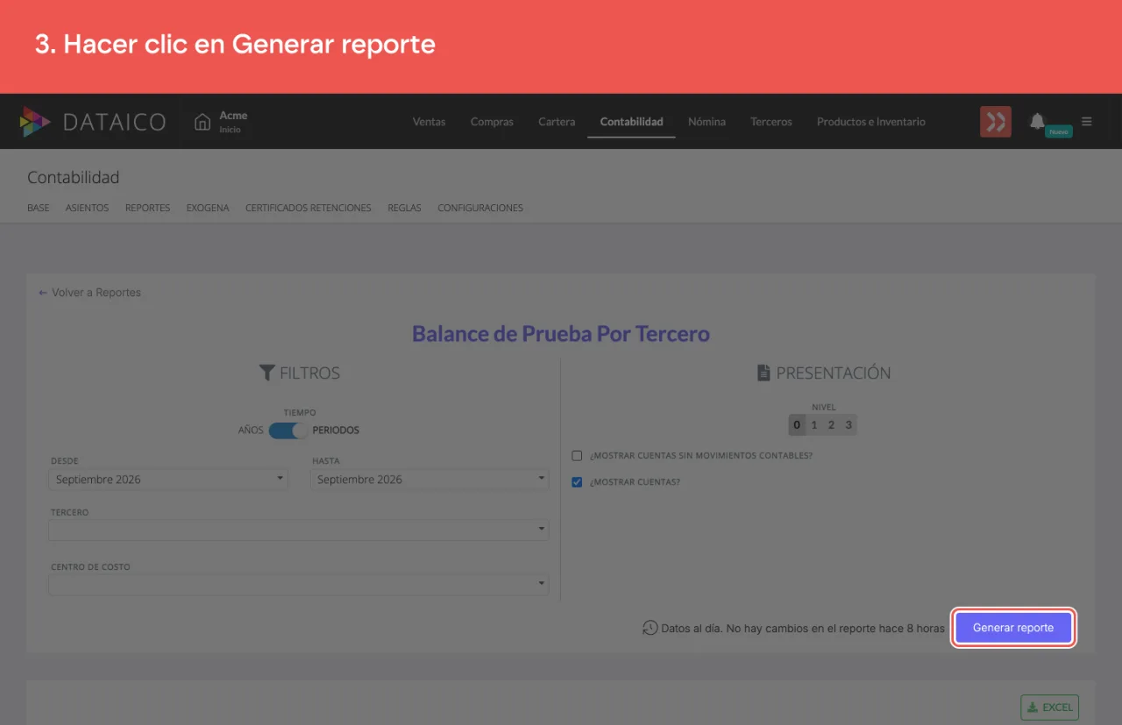Select nivel 2

coord(831,426)
